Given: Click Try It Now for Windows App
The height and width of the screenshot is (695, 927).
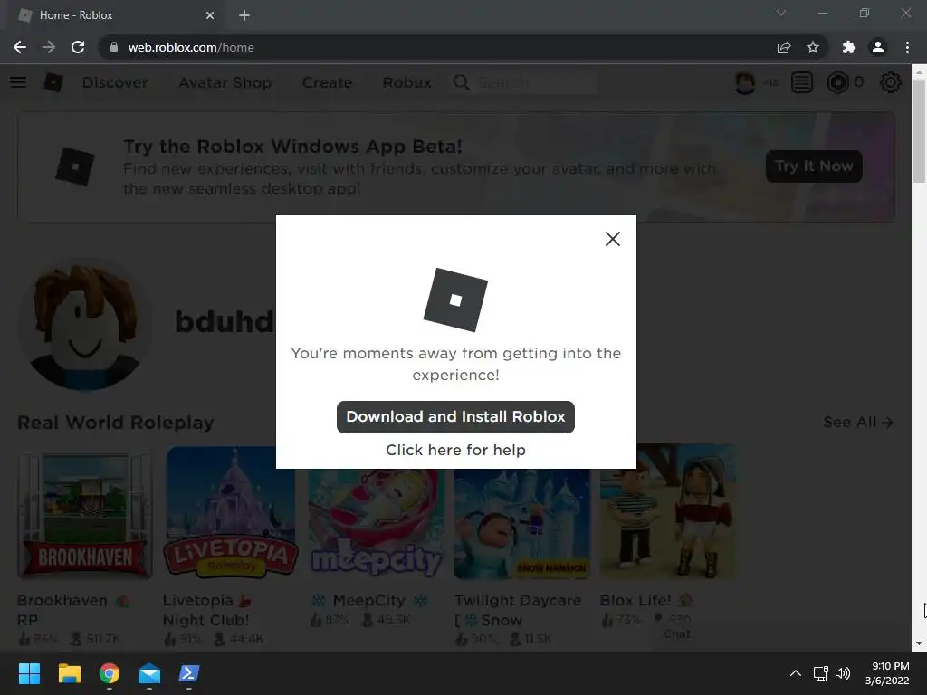Looking at the screenshot, I should tap(814, 167).
